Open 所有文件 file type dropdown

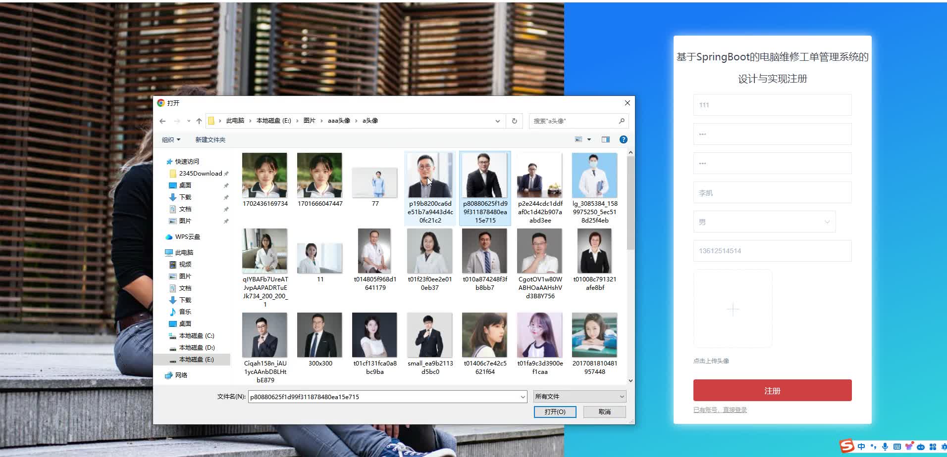pos(579,397)
